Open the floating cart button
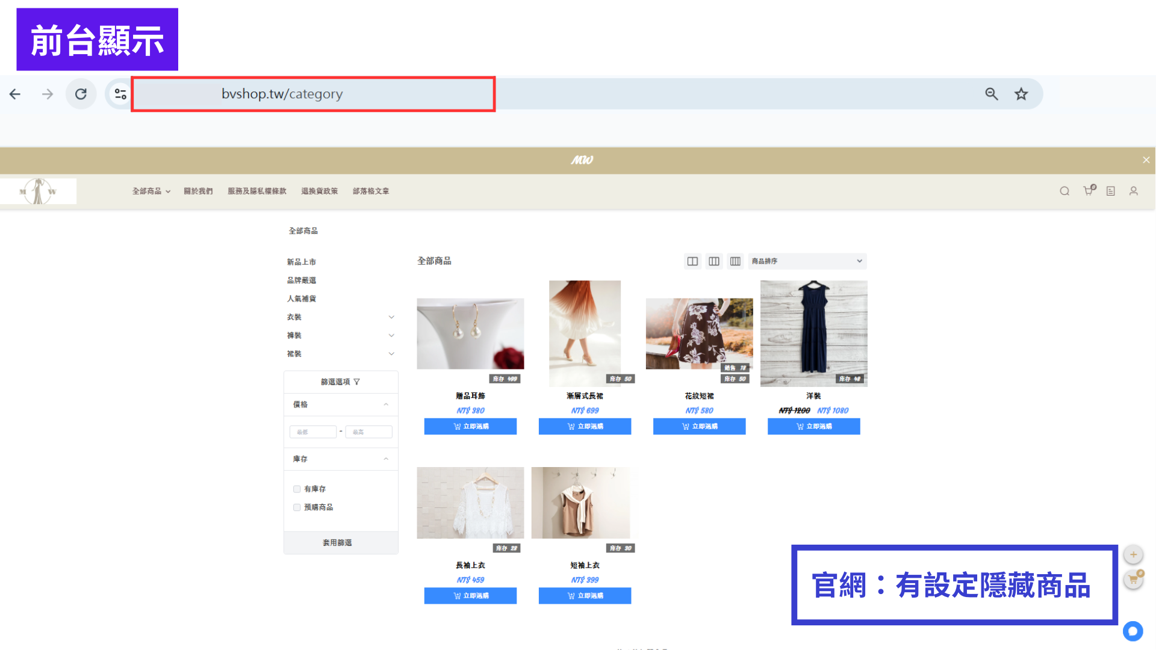The image size is (1156, 650). pyautogui.click(x=1134, y=580)
